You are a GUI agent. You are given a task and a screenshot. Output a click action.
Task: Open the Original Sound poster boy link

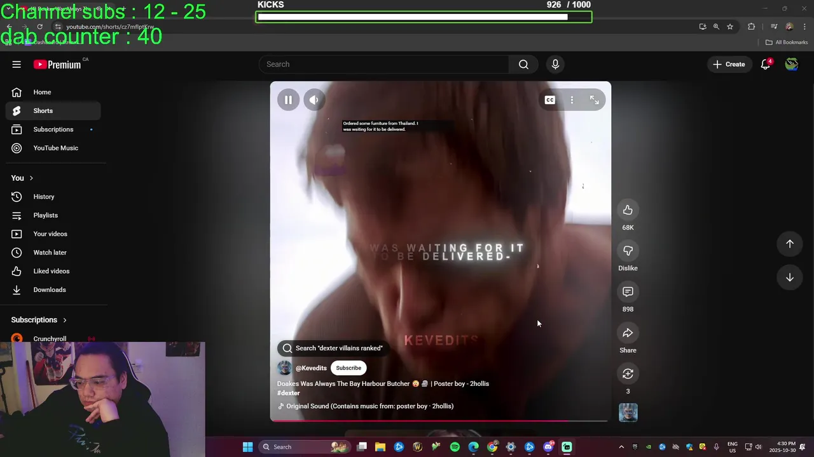click(366, 406)
